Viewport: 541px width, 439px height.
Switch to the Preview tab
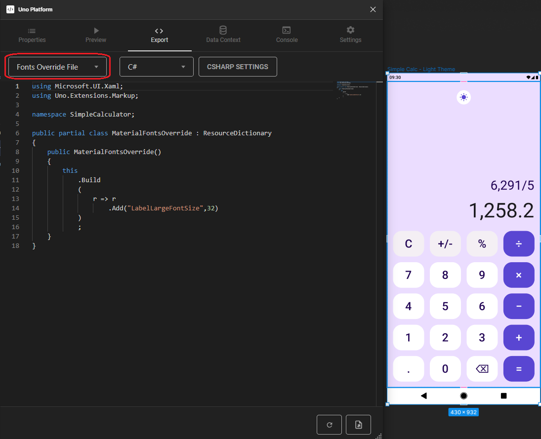coord(95,35)
